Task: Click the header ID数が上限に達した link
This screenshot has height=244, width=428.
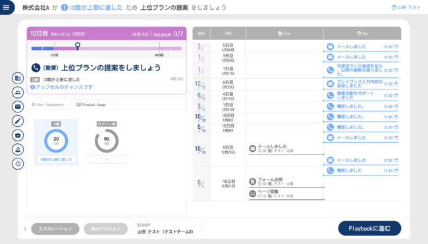Action: 96,7
